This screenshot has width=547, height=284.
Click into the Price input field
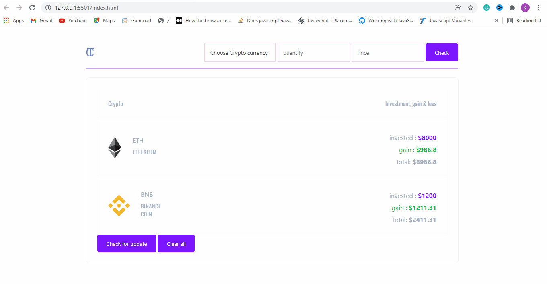tap(387, 53)
